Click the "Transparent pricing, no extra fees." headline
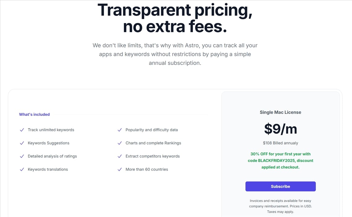The image size is (352, 217). (175, 18)
